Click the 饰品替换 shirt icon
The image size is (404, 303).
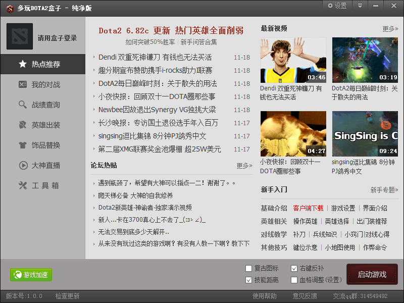click(x=23, y=145)
